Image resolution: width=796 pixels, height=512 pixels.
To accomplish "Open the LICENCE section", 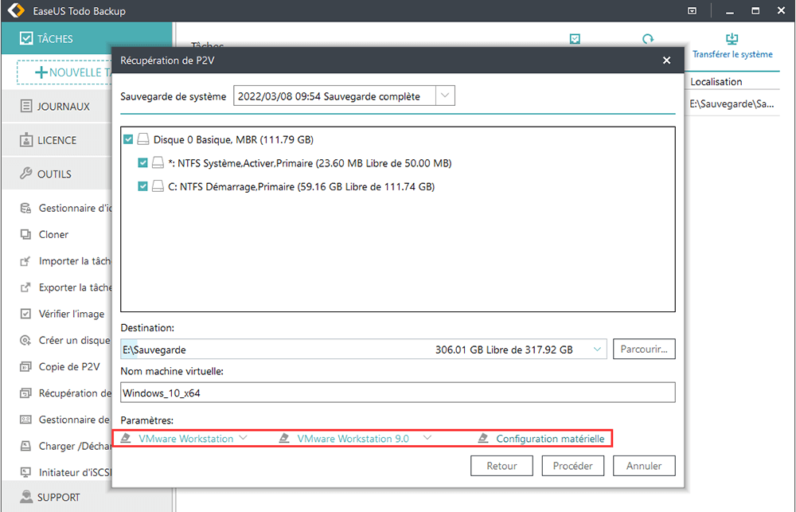I will 57,140.
